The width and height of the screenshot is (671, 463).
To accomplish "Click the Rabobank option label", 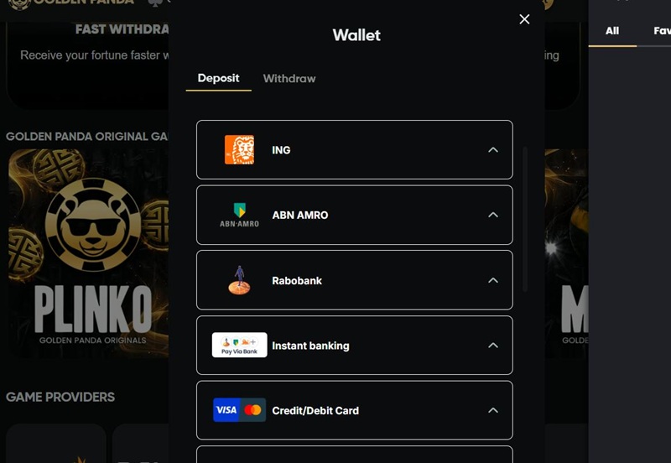I will (x=297, y=280).
